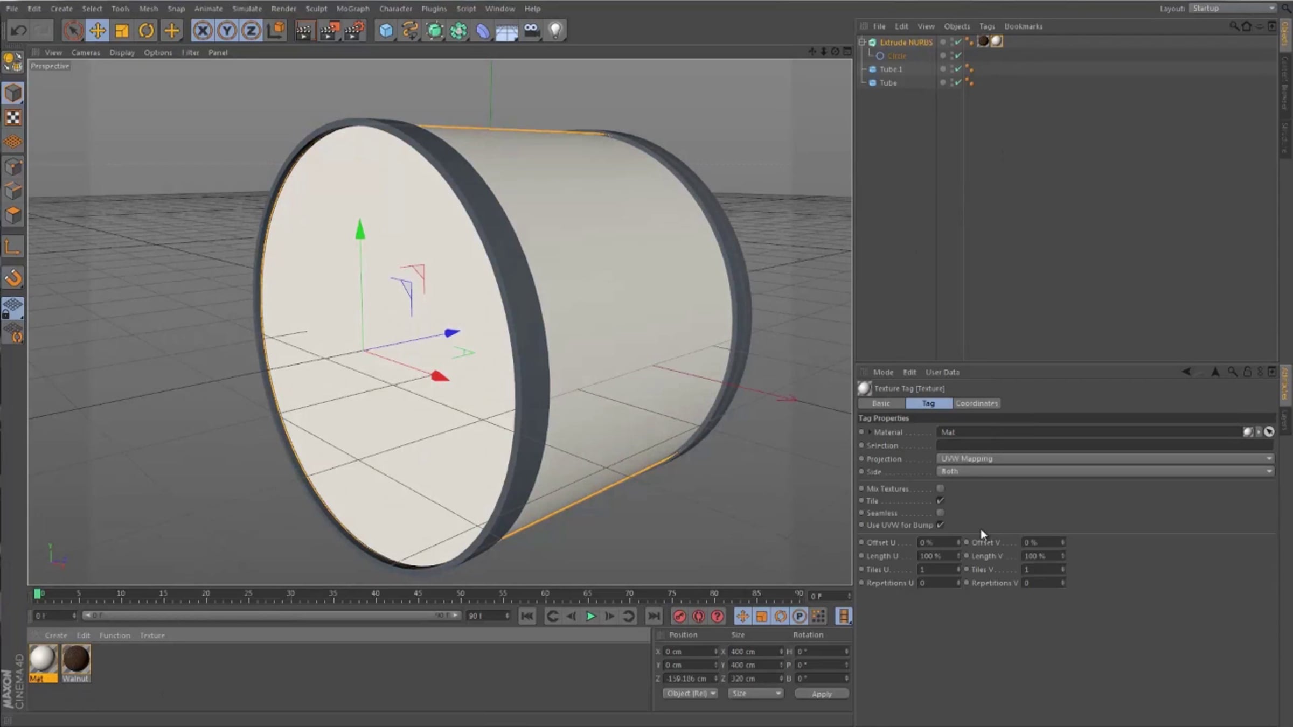Open the Projection UVW Mapping dropdown
1293x727 pixels.
click(x=1104, y=458)
